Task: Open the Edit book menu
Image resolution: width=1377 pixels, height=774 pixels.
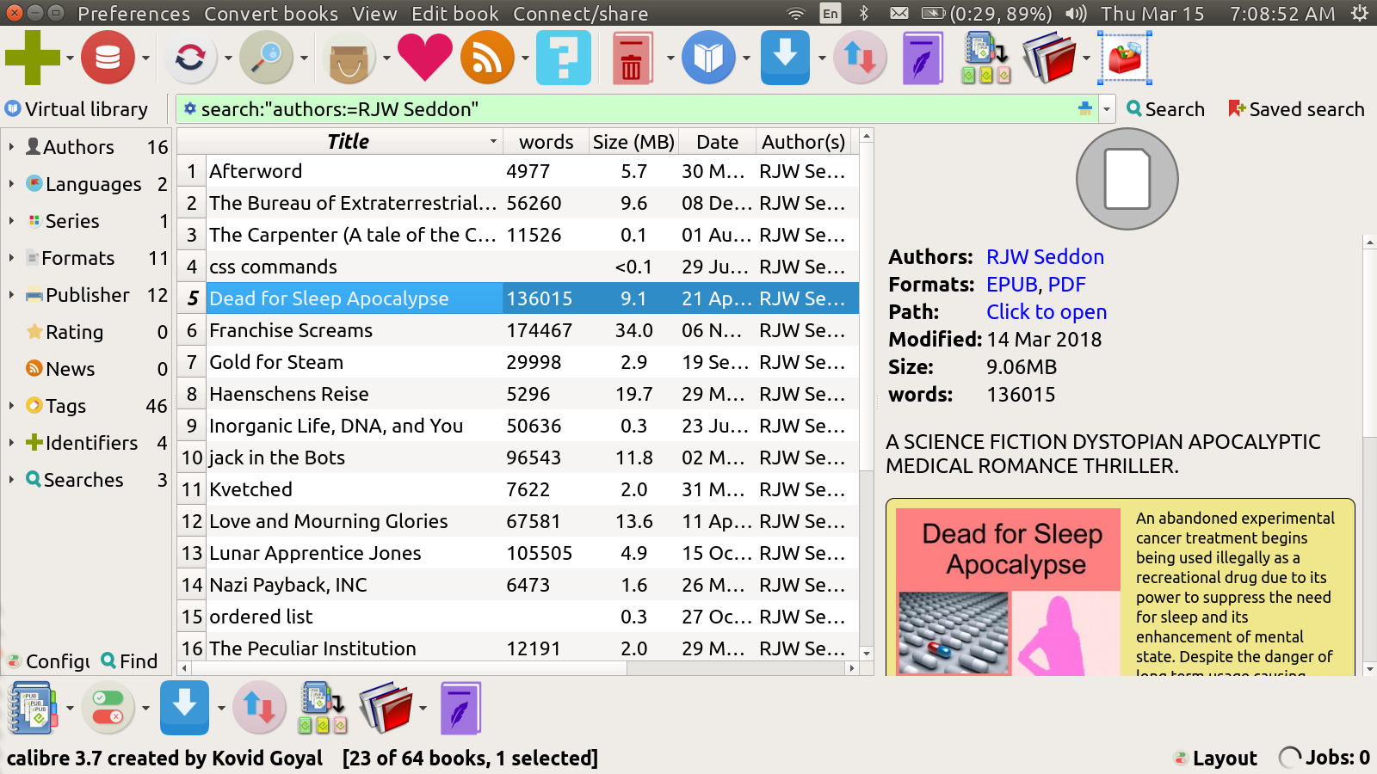Action: (455, 14)
